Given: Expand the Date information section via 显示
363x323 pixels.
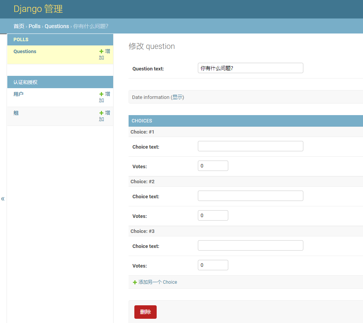Looking at the screenshot, I should tap(177, 97).
